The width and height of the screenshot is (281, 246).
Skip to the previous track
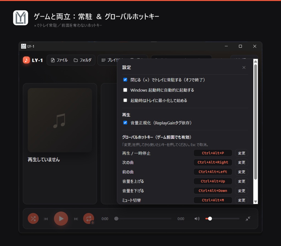[x=46, y=219]
